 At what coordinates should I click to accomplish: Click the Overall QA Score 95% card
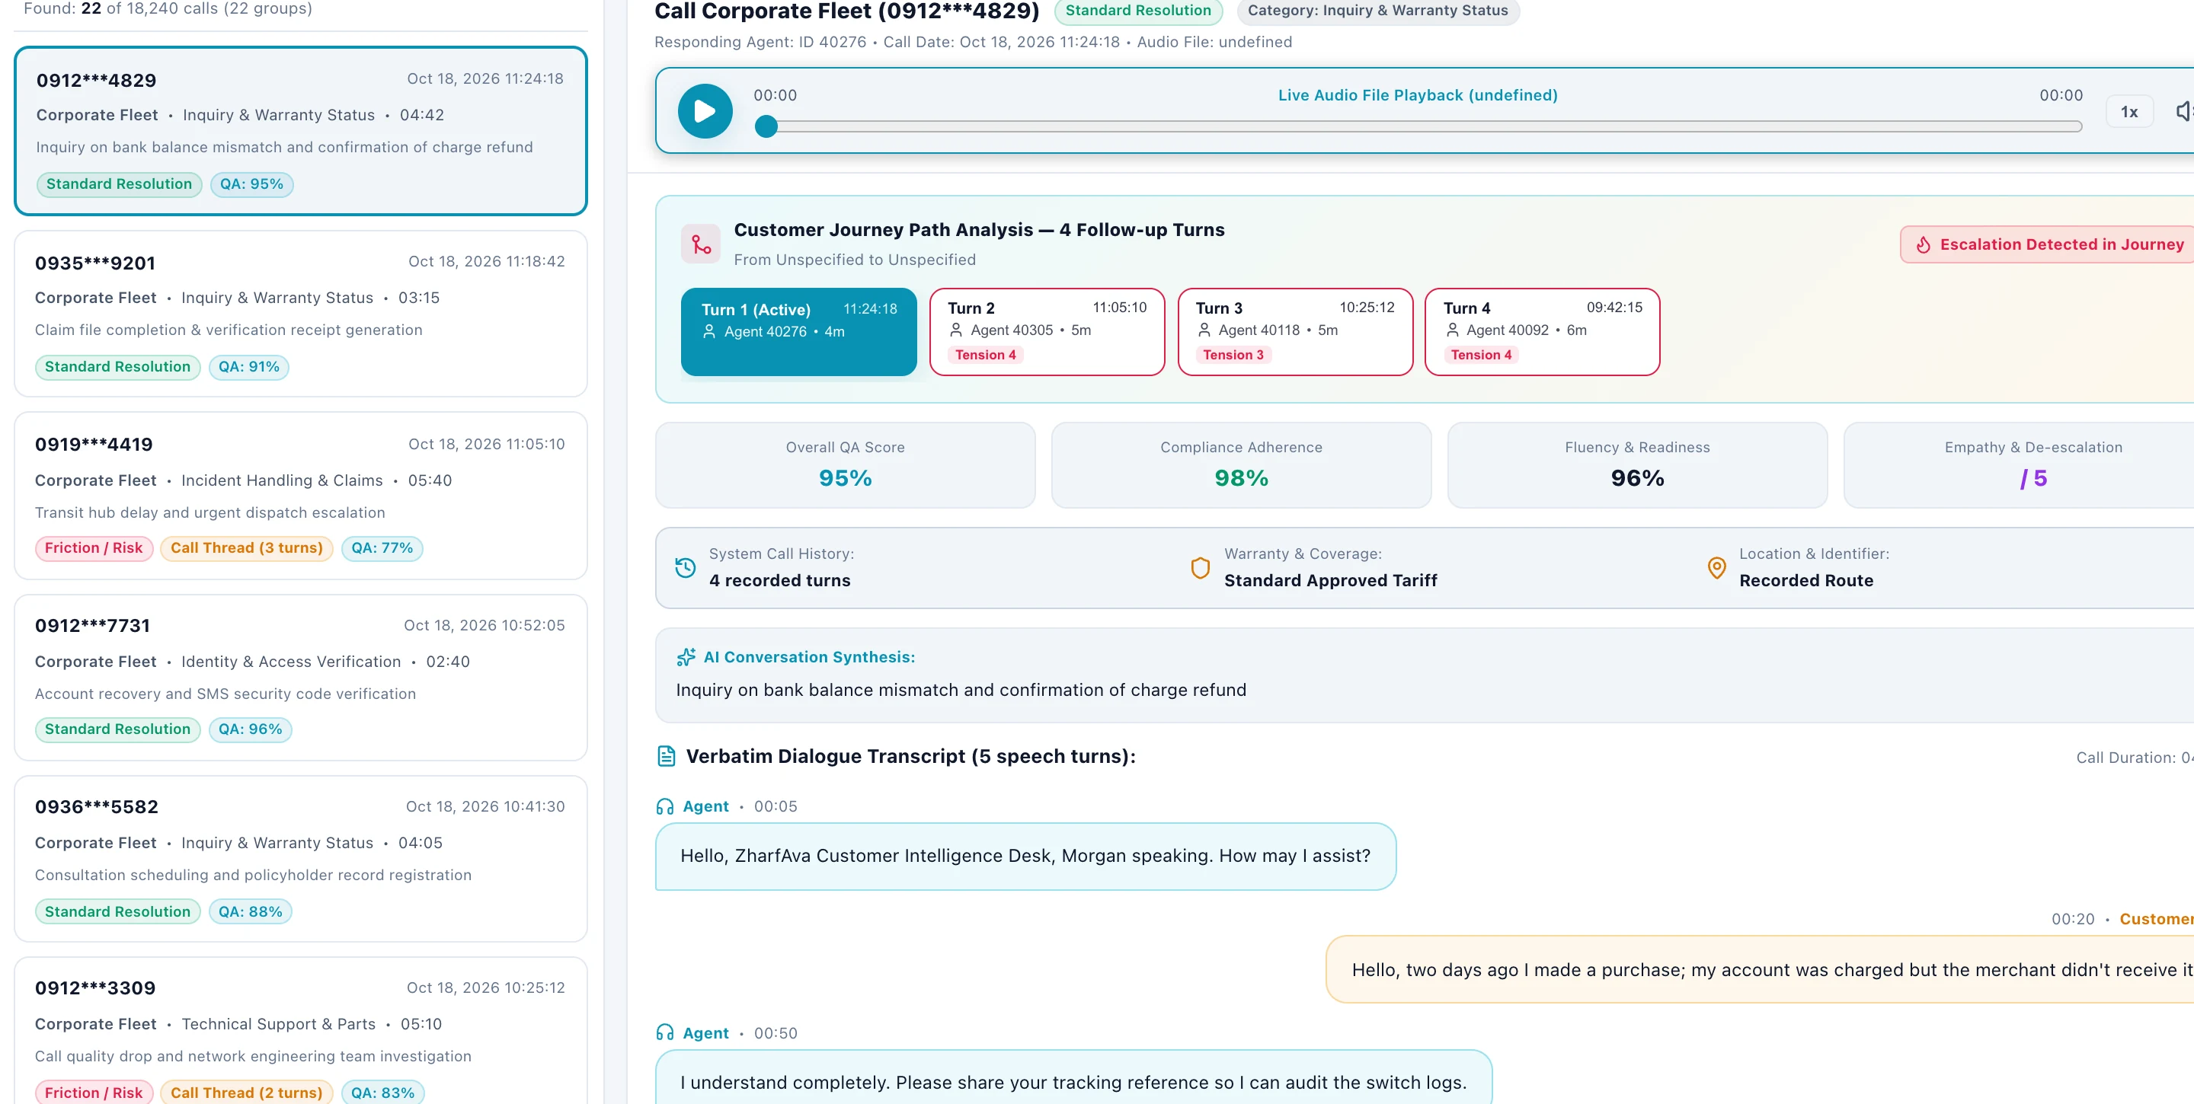tap(845, 466)
